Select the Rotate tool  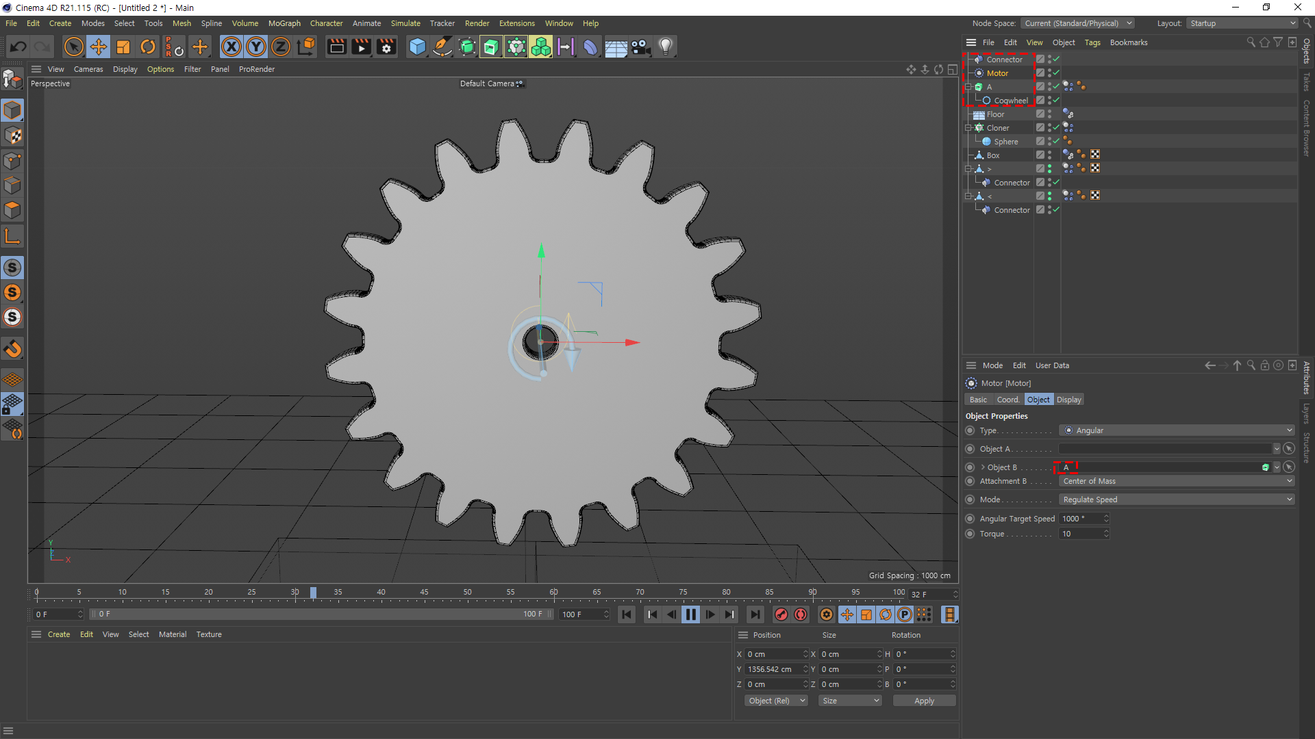tap(148, 47)
